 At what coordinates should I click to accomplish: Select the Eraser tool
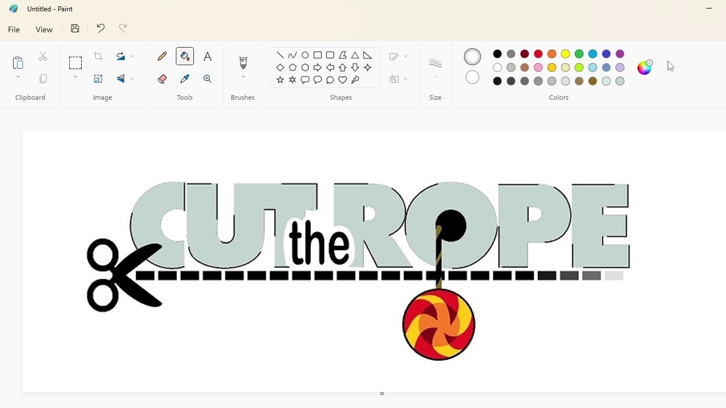pos(162,79)
